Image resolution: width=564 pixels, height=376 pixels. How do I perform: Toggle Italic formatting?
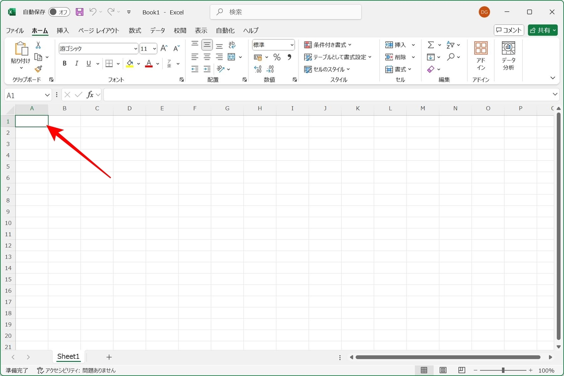(77, 63)
